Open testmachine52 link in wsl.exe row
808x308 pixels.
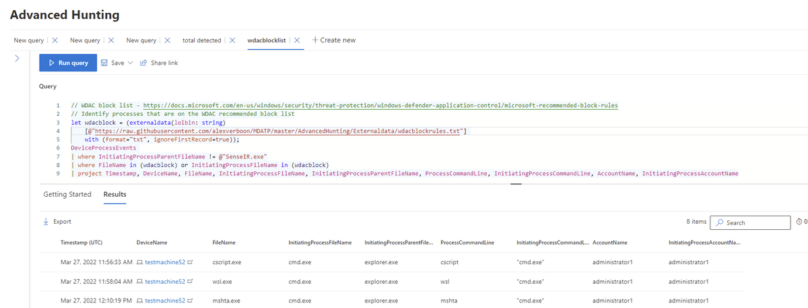pos(165,281)
